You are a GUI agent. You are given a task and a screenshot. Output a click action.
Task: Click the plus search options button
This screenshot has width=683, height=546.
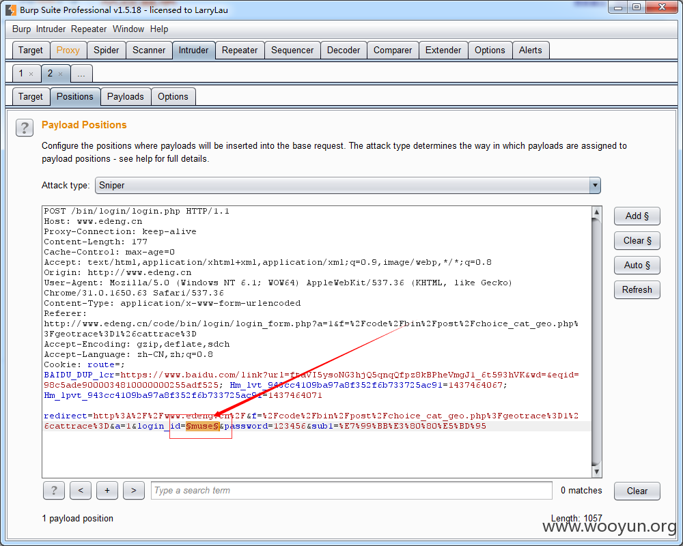(107, 490)
